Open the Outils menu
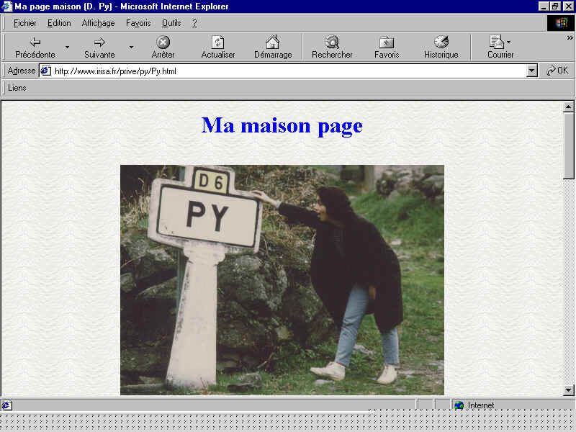Image resolution: width=576 pixels, height=432 pixels. coord(171,23)
